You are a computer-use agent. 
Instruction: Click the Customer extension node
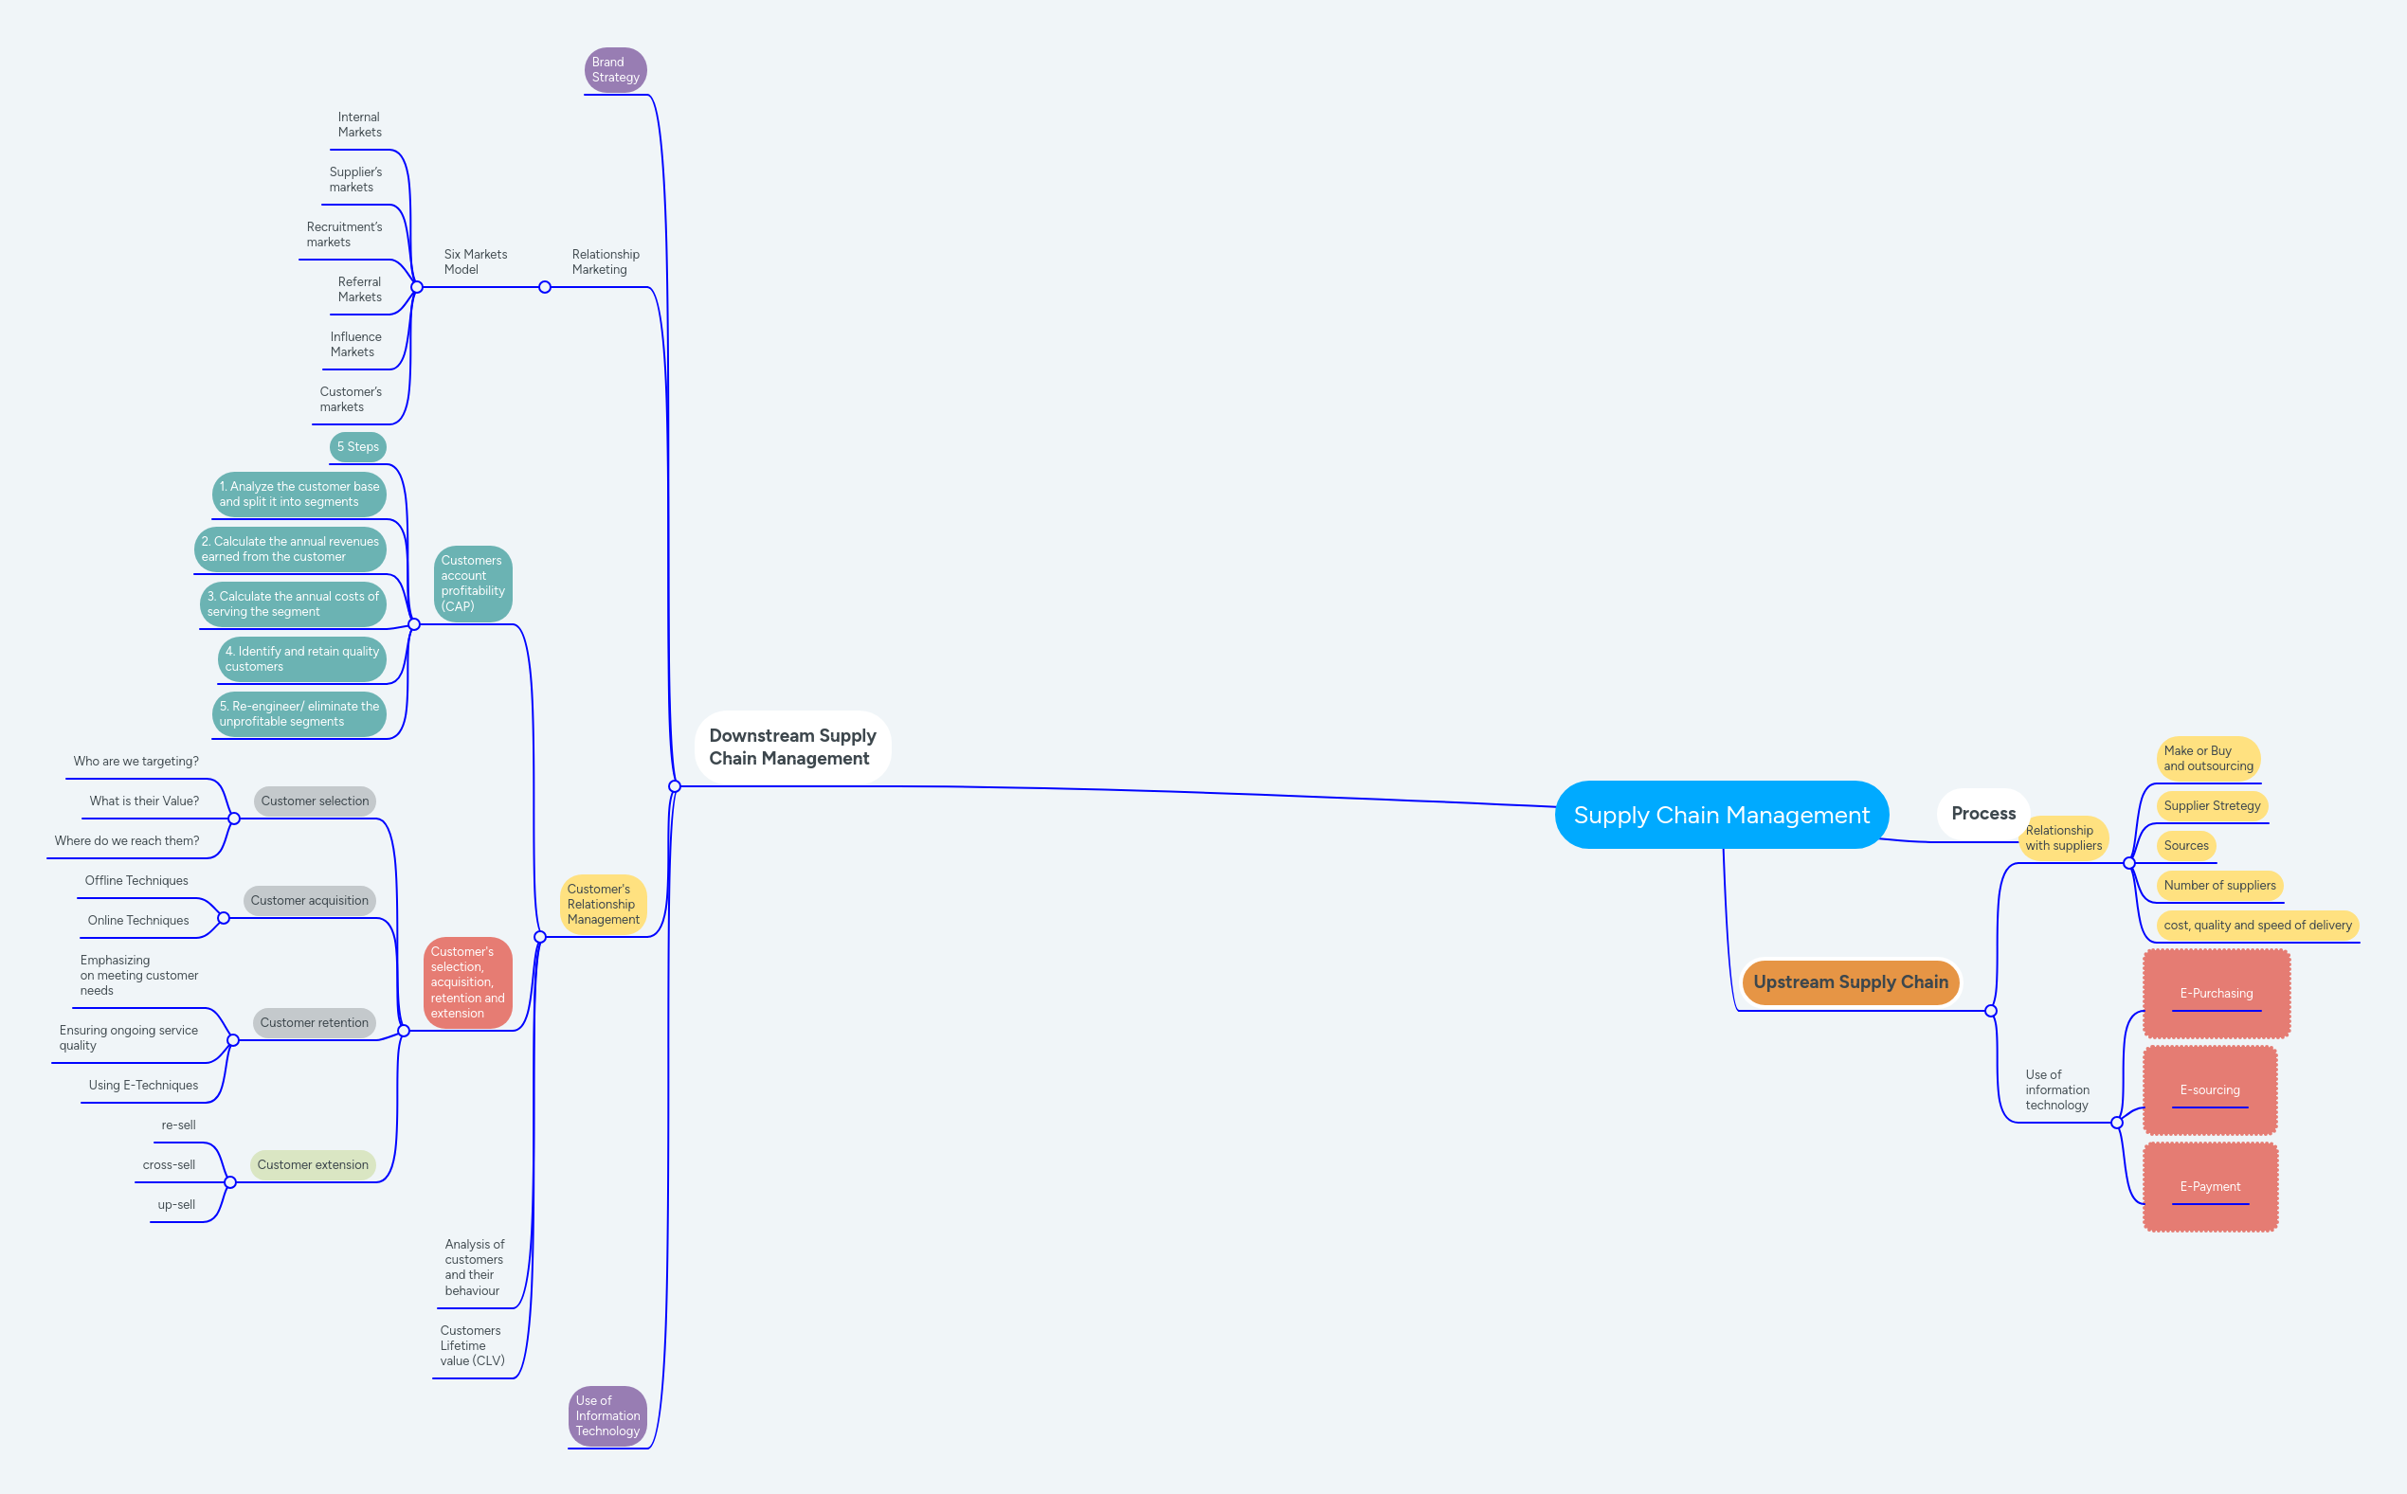tap(315, 1164)
